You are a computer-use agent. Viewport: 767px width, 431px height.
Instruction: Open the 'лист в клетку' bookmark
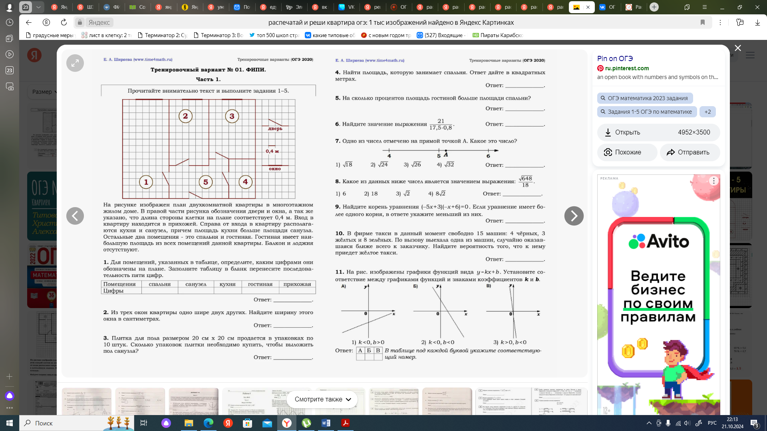click(x=106, y=35)
